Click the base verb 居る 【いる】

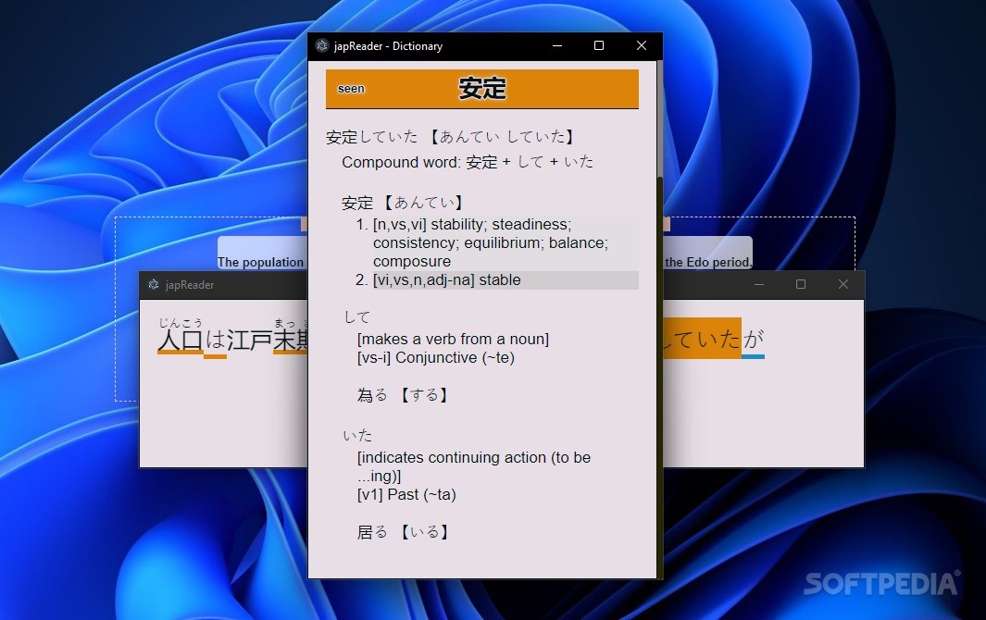[403, 532]
